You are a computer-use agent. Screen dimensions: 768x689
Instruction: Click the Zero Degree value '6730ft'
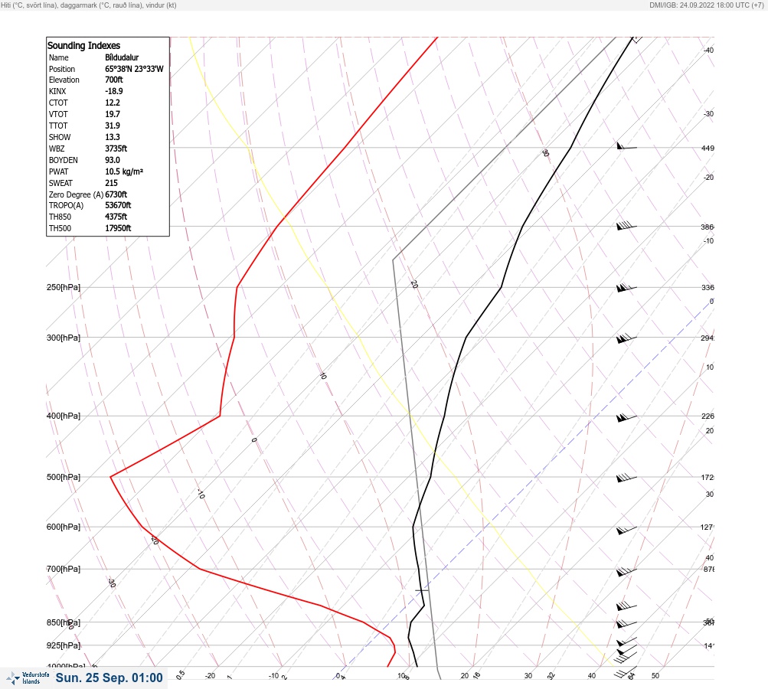click(x=116, y=194)
